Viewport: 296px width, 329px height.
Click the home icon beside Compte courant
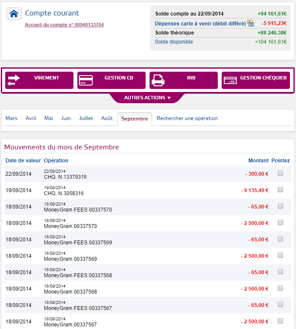(14, 14)
